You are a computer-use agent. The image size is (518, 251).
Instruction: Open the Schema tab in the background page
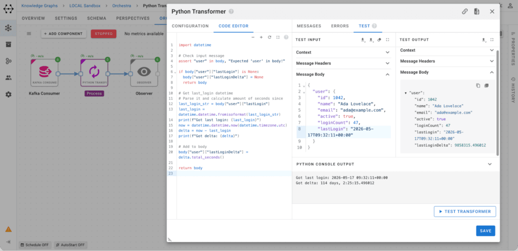(x=97, y=18)
